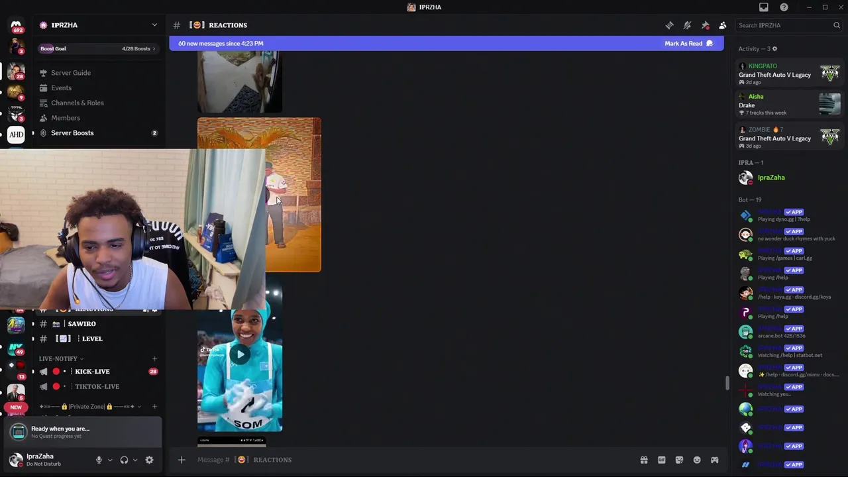Viewport: 848px width, 477px height.
Task: Open the gift icon in message bar
Action: (643, 460)
